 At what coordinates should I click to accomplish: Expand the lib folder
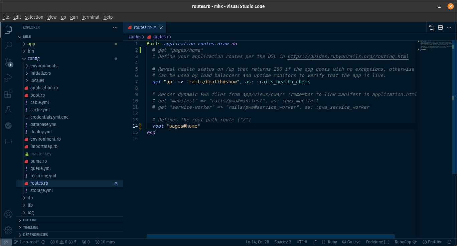(69, 205)
